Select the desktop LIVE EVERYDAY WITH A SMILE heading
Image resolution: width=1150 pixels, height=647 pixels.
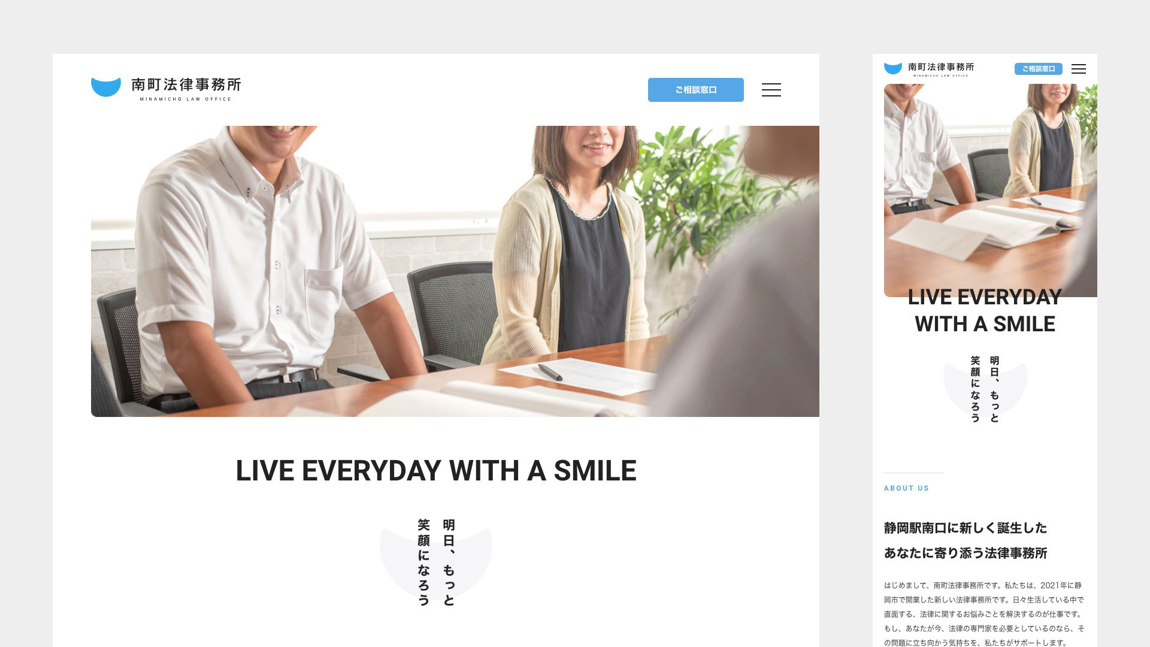click(436, 471)
